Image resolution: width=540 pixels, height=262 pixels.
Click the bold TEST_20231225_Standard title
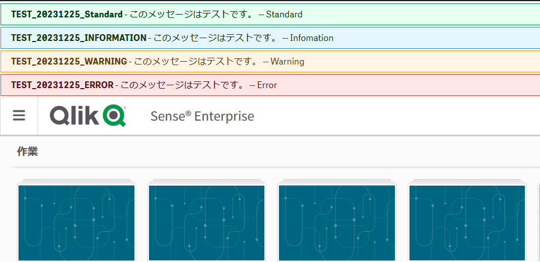[x=67, y=15]
